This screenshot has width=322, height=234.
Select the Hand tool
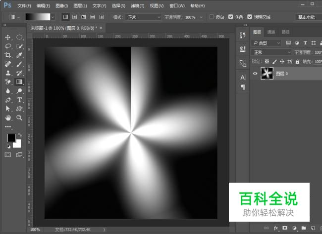(8, 117)
